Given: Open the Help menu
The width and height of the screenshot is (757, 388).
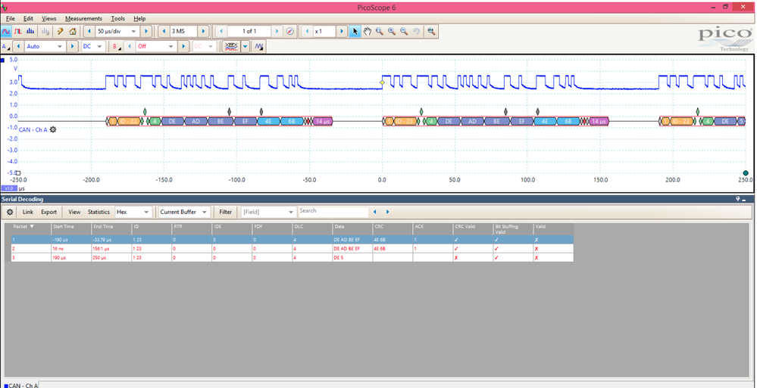Looking at the screenshot, I should (139, 18).
